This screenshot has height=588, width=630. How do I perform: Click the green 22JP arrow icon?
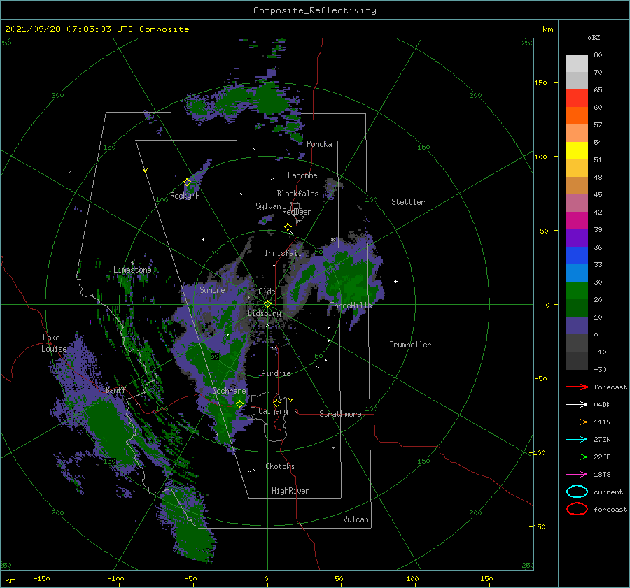point(577,457)
